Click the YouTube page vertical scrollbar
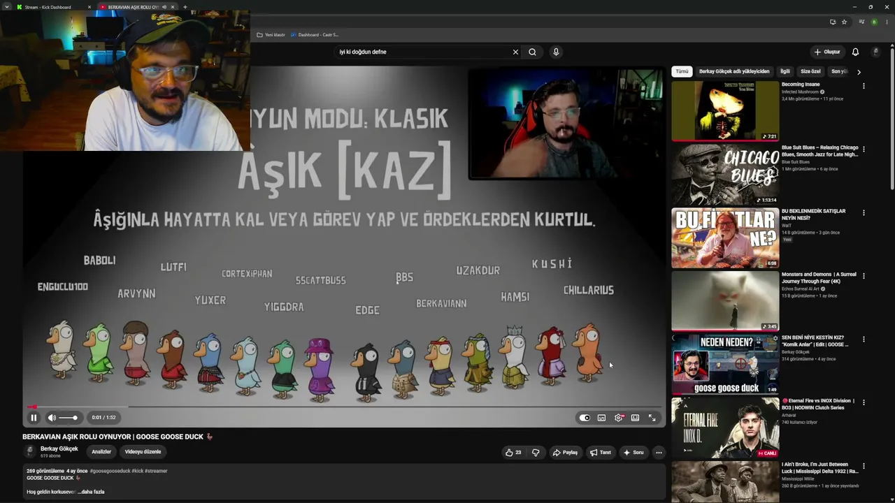Viewport: 895px width, 503px height. click(x=892, y=117)
